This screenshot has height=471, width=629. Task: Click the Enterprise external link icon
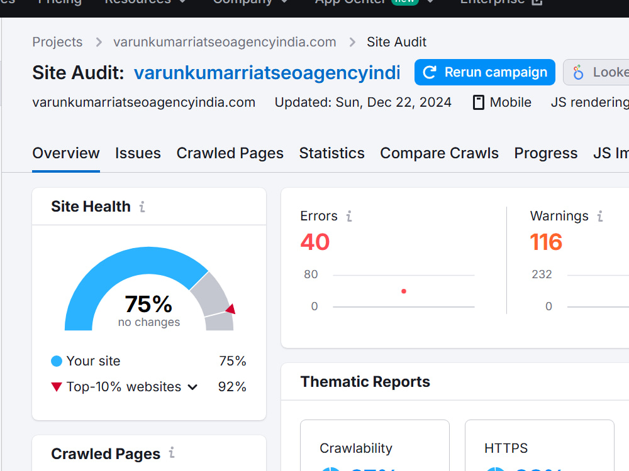[x=537, y=2]
